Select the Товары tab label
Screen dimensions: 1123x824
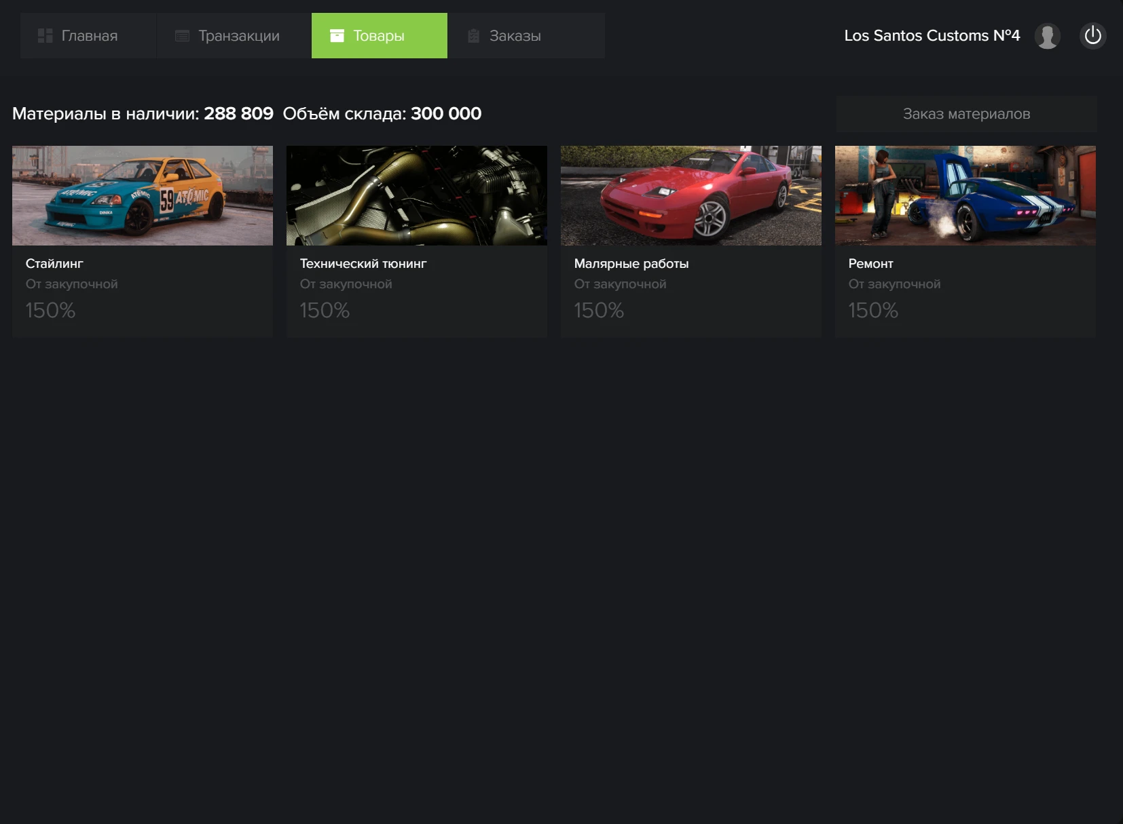click(378, 36)
